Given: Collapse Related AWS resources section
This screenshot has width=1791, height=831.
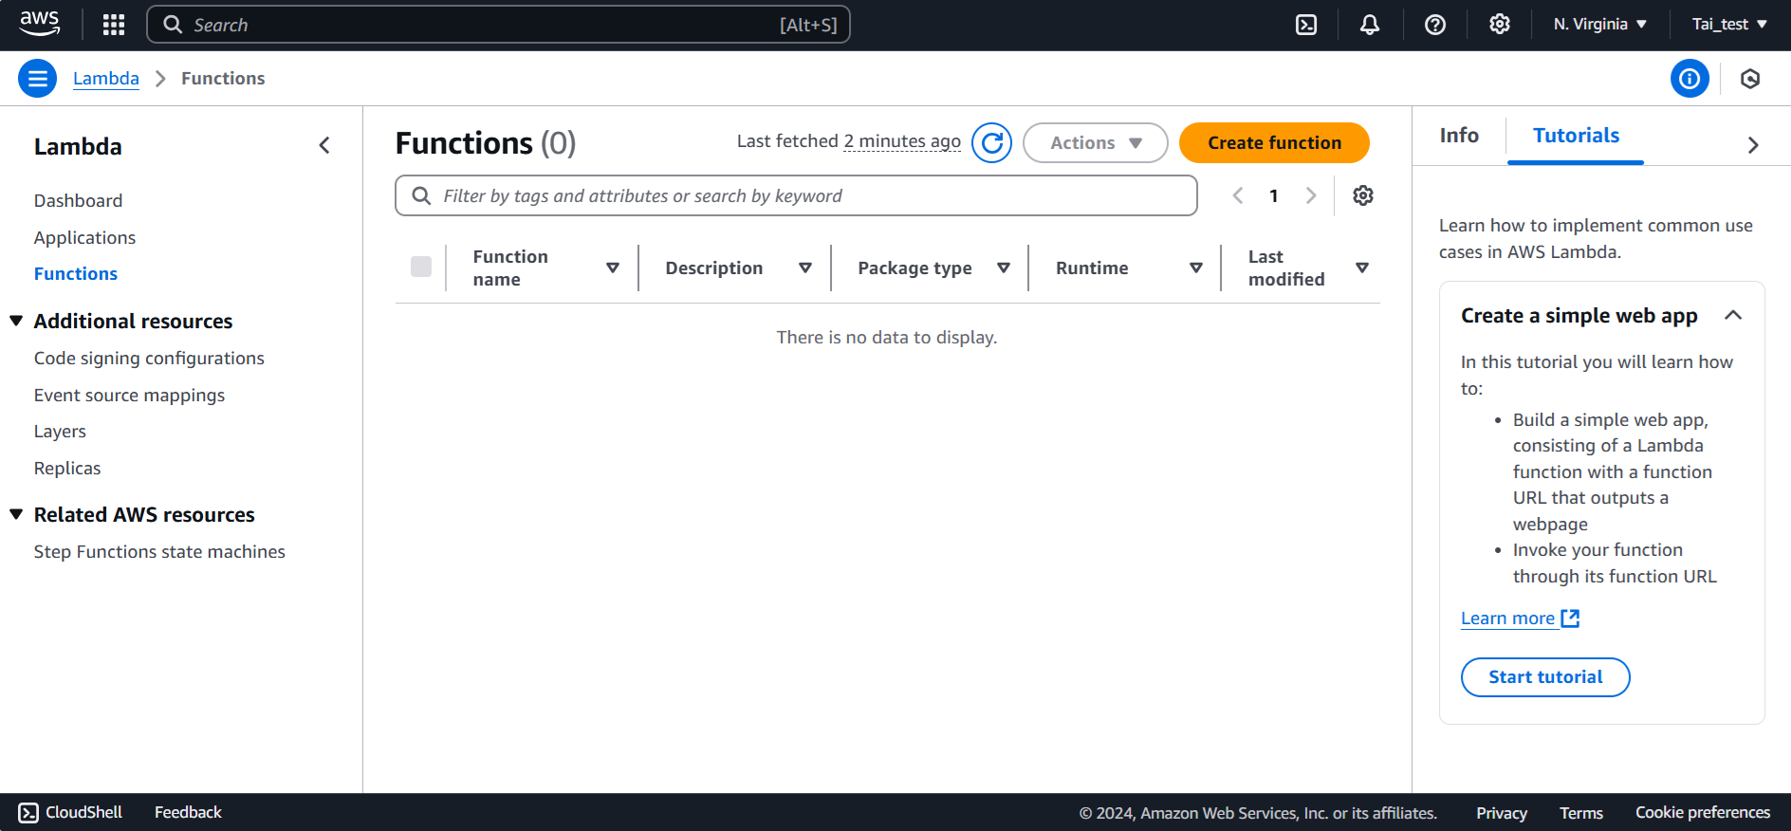Looking at the screenshot, I should point(16,515).
